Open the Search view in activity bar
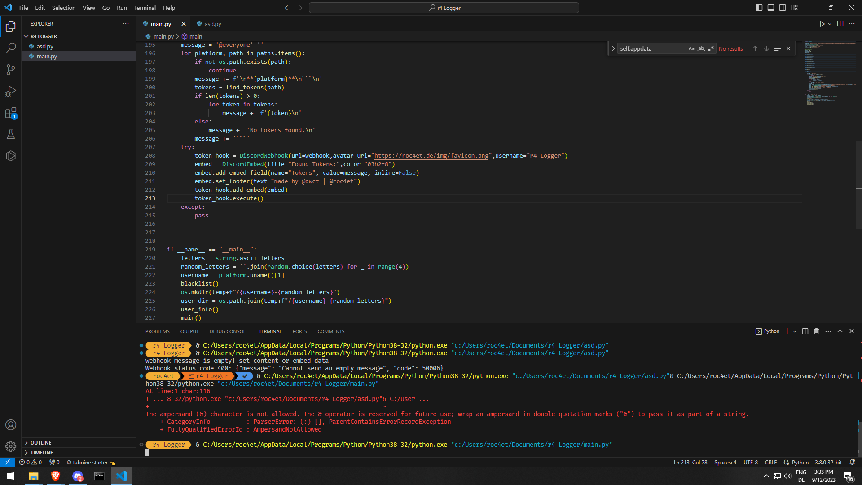This screenshot has width=862, height=485. click(x=11, y=48)
